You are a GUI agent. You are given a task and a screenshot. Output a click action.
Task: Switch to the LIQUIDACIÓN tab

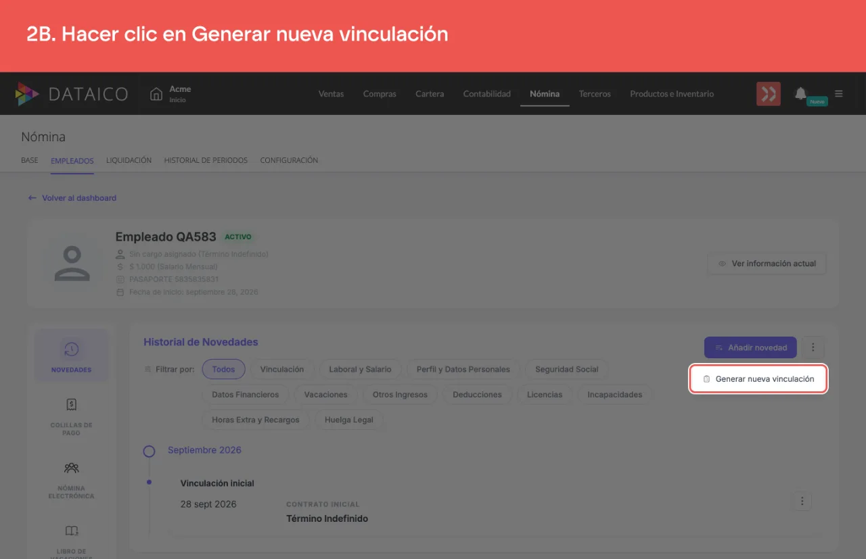coord(129,160)
